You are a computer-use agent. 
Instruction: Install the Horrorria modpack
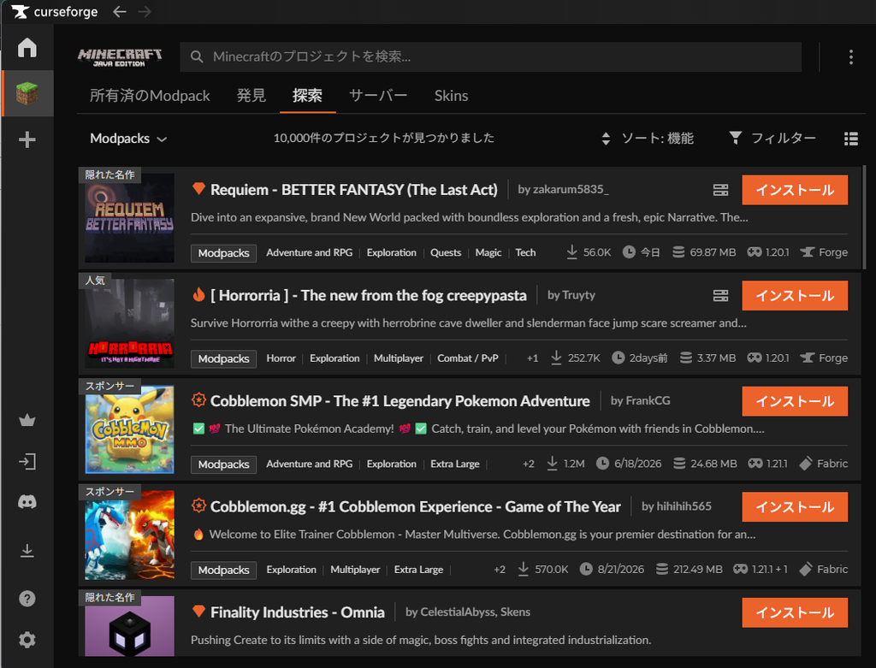[x=795, y=295]
